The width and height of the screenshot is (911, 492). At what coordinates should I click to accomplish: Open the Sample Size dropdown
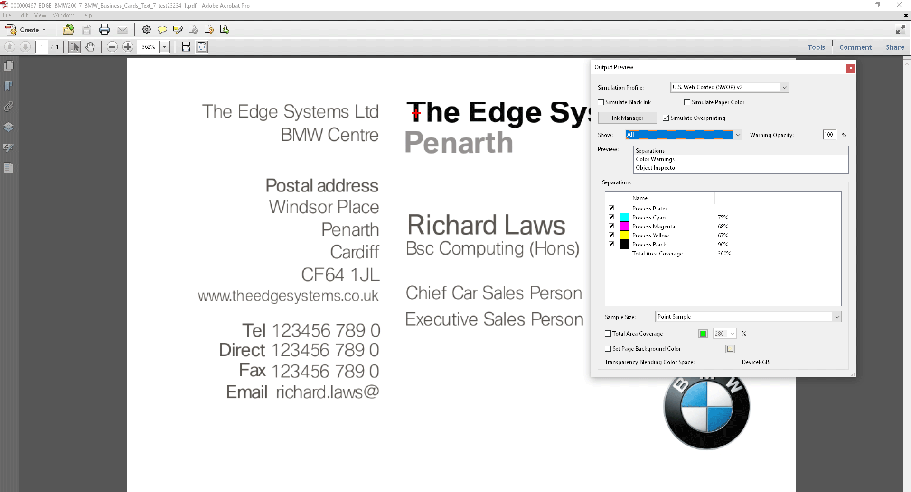click(x=836, y=317)
